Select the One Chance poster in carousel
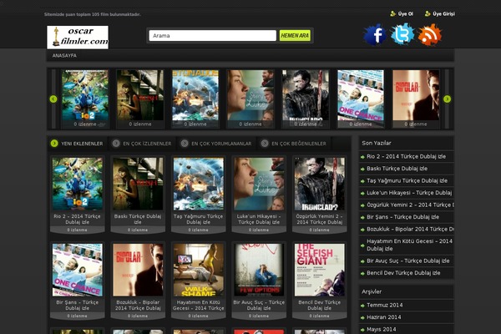 coord(361,99)
